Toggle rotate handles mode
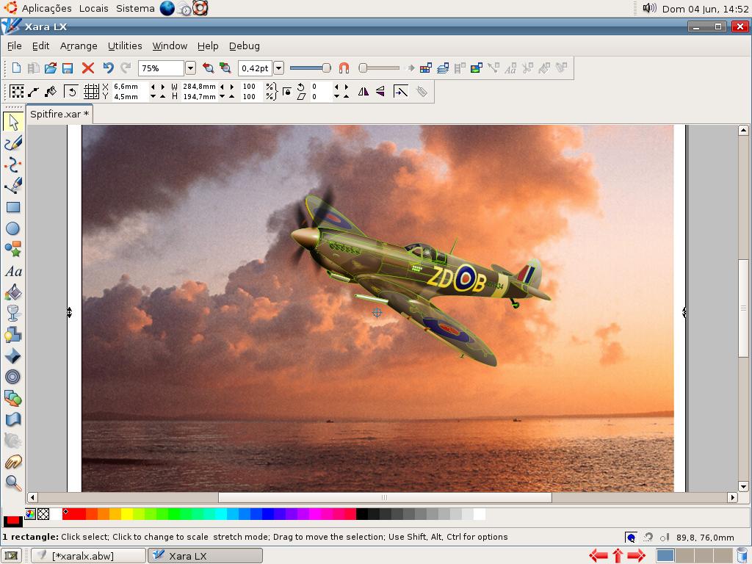 (71, 91)
